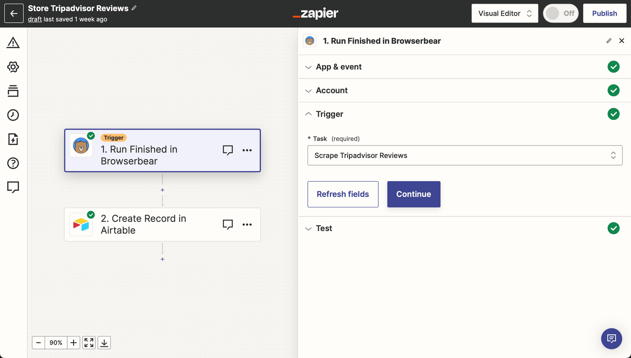Click the Continue button to proceed

(x=413, y=194)
